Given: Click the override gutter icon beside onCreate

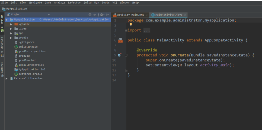Looking at the screenshot, I should point(120,55).
